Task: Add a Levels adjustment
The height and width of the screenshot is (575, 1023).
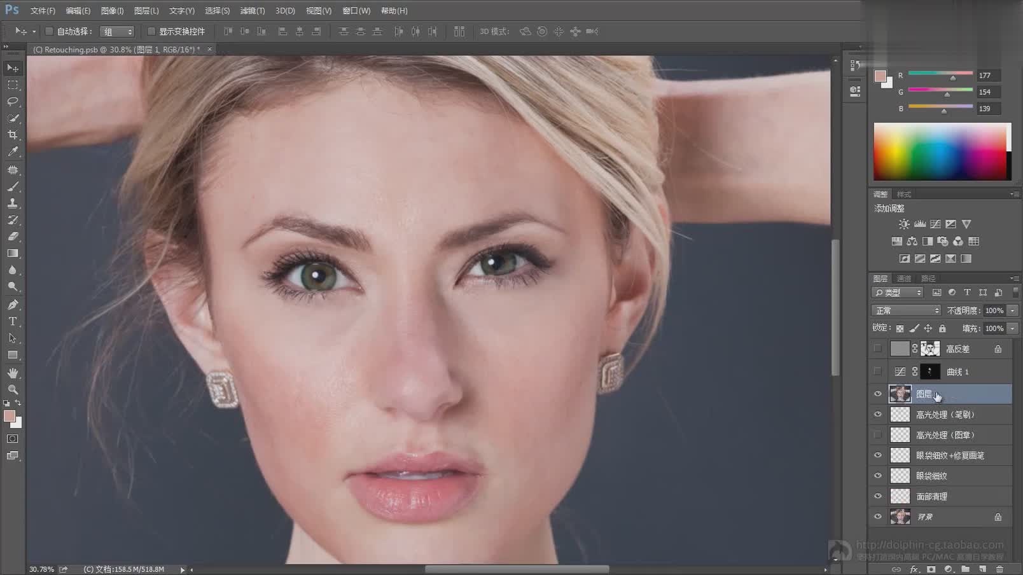Action: [x=920, y=224]
